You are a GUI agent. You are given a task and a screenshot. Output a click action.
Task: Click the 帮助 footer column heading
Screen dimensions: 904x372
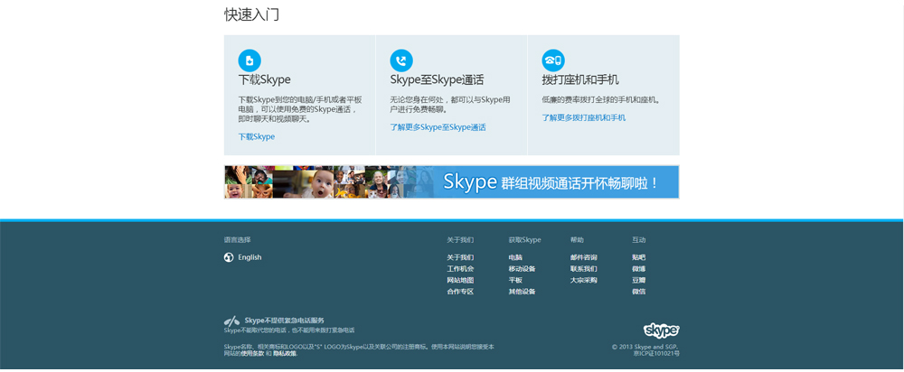coord(577,240)
